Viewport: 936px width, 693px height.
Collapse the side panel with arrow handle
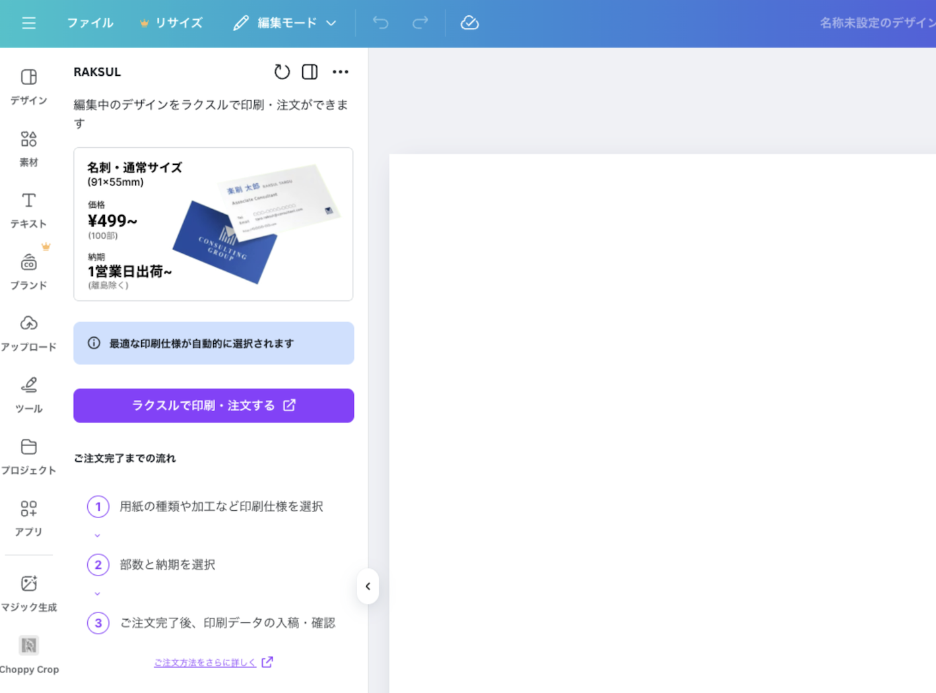tap(368, 586)
